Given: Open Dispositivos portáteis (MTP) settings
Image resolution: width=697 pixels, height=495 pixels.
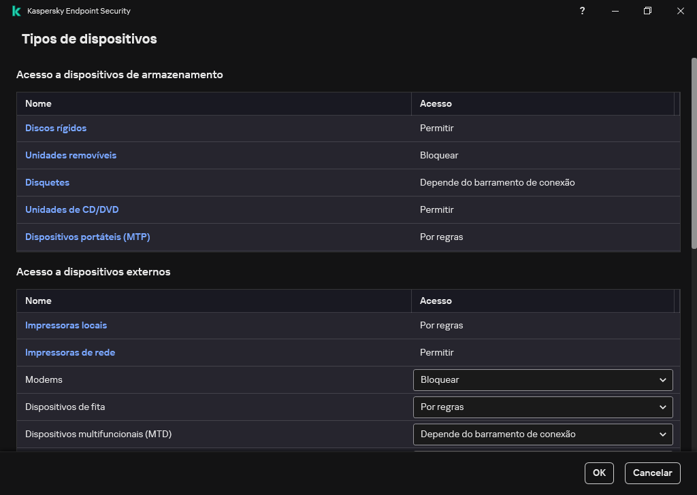Looking at the screenshot, I should (87, 237).
